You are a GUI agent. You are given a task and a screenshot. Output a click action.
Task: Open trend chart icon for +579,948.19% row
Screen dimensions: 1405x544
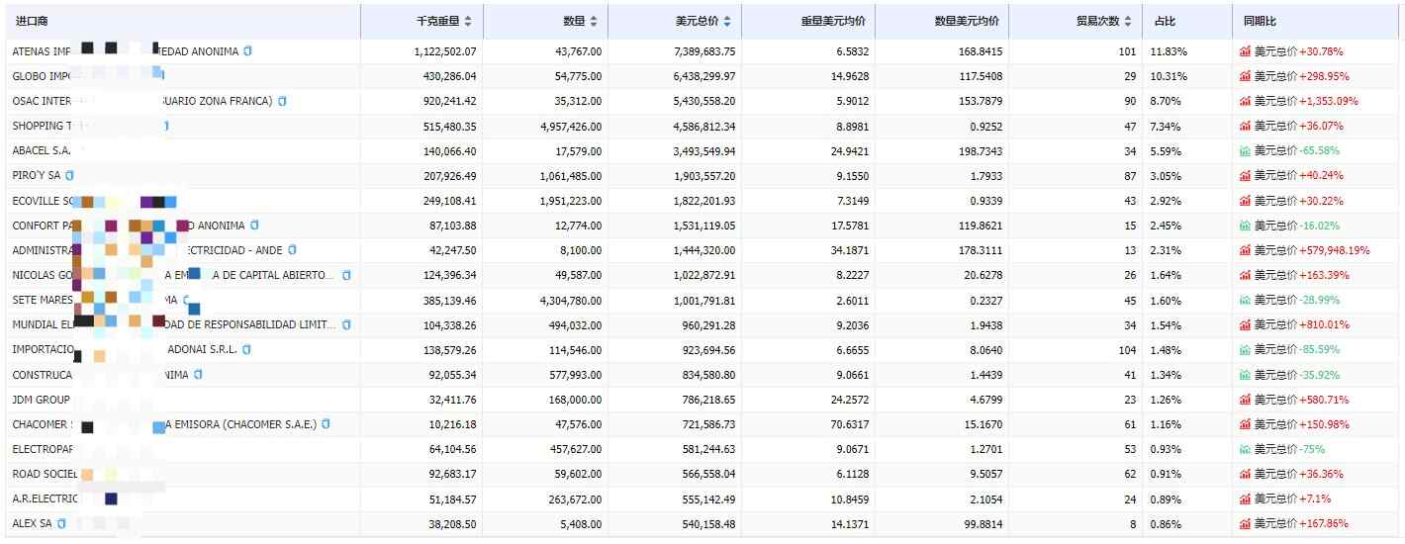pos(1245,250)
